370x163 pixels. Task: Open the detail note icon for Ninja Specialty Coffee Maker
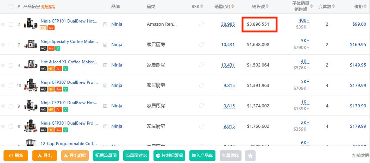tap(105, 45)
